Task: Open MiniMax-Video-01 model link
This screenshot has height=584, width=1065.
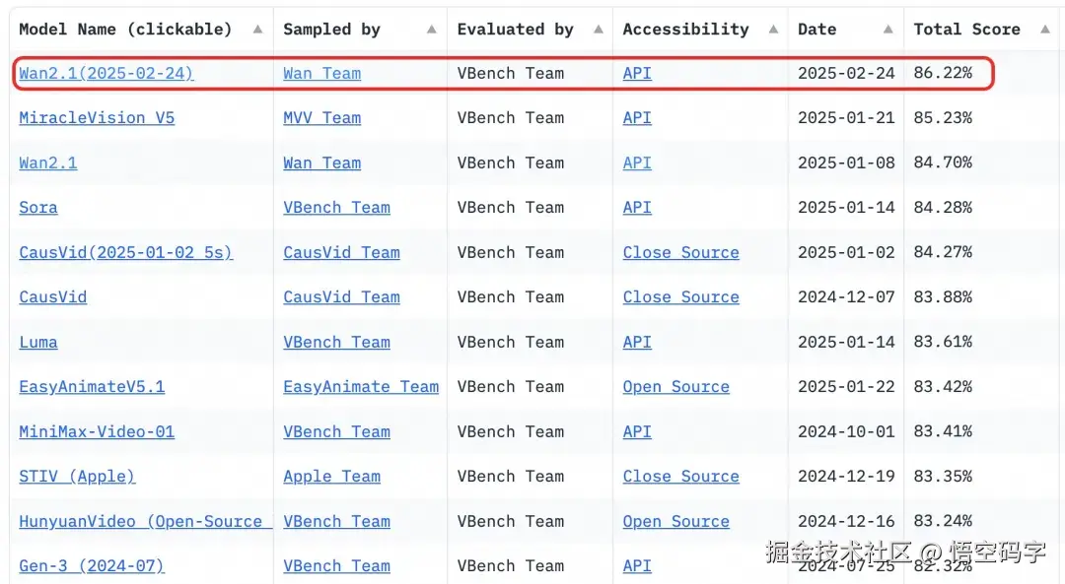Action: [x=97, y=431]
